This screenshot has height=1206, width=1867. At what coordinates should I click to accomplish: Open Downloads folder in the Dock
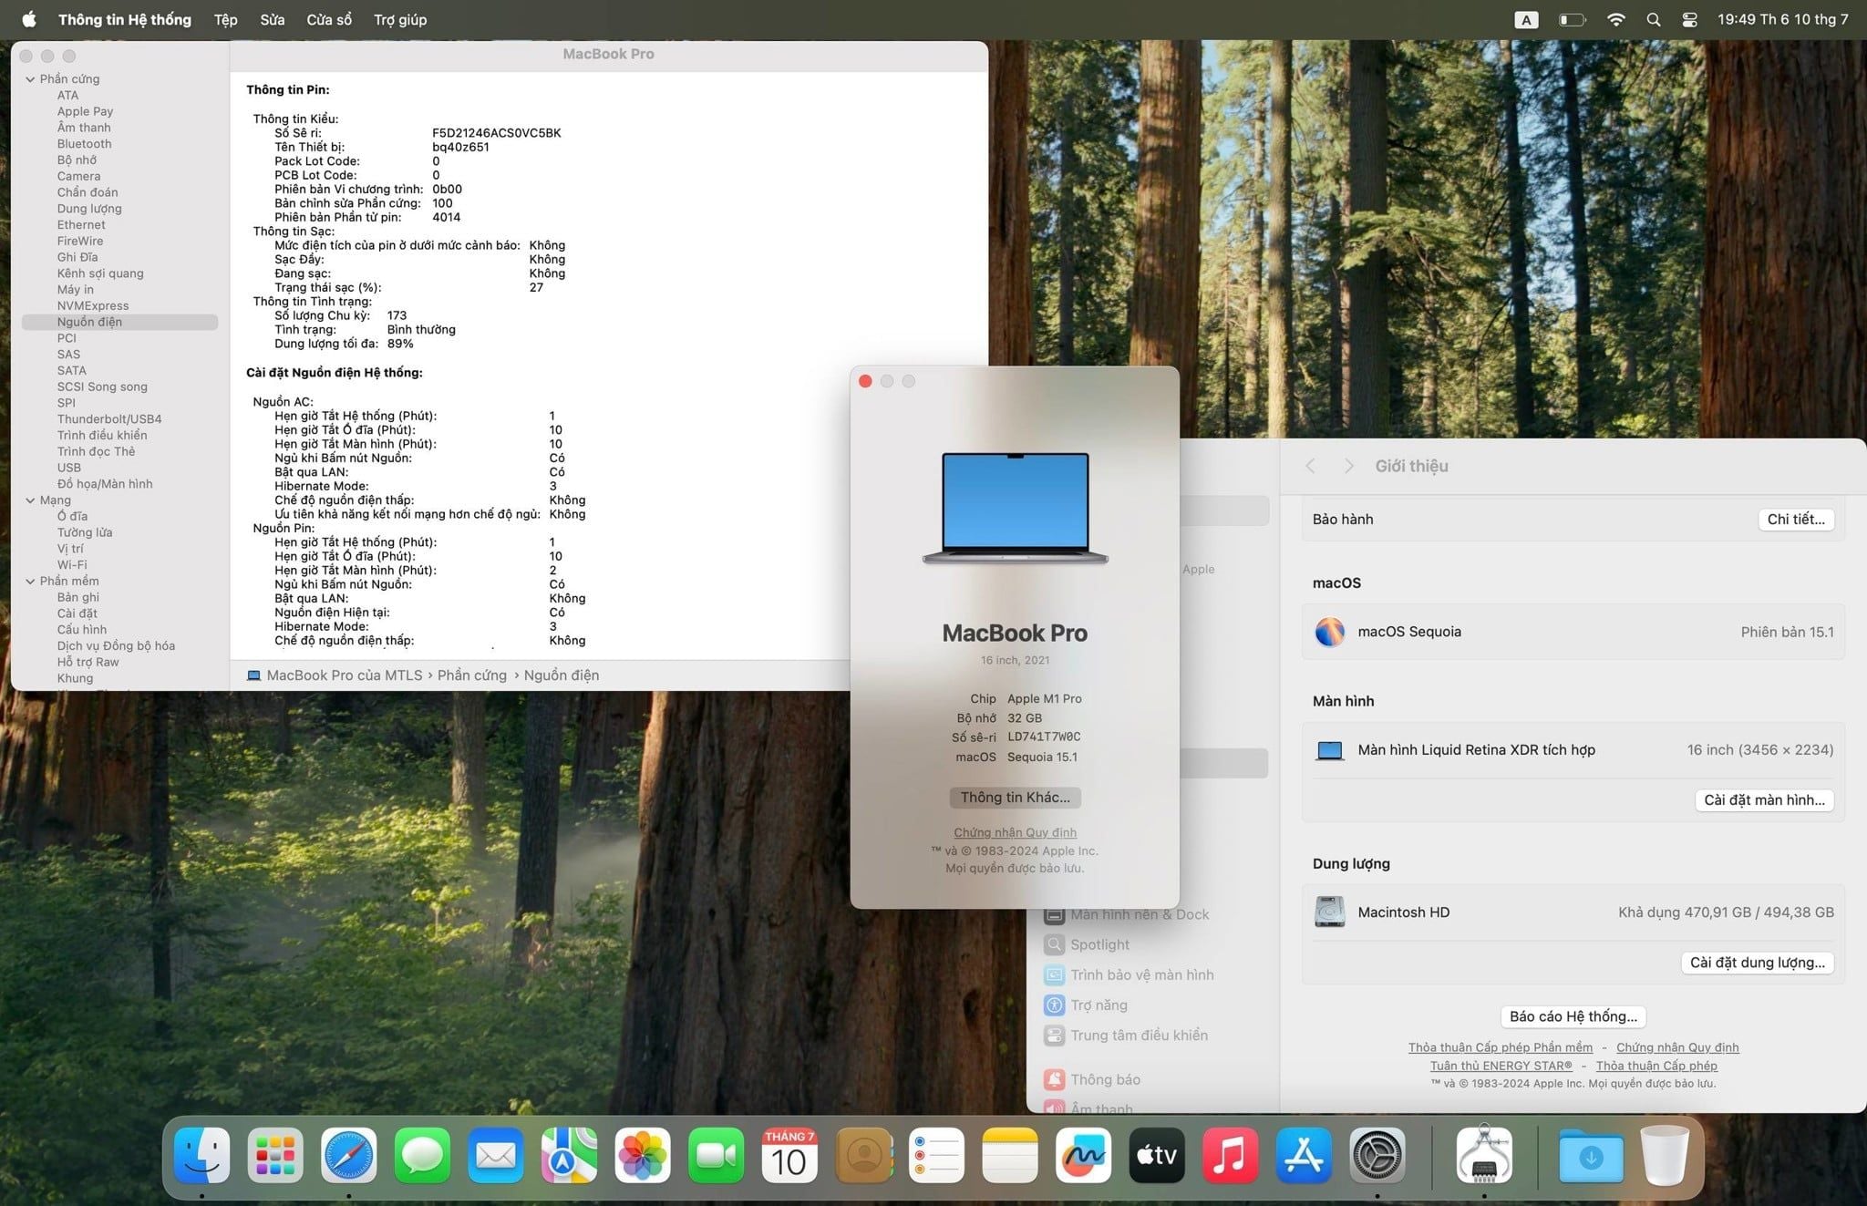click(1591, 1156)
